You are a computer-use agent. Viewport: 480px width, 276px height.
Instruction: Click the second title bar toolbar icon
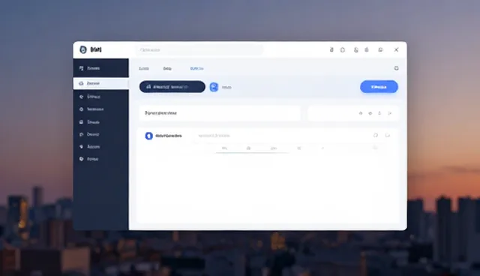coord(343,50)
